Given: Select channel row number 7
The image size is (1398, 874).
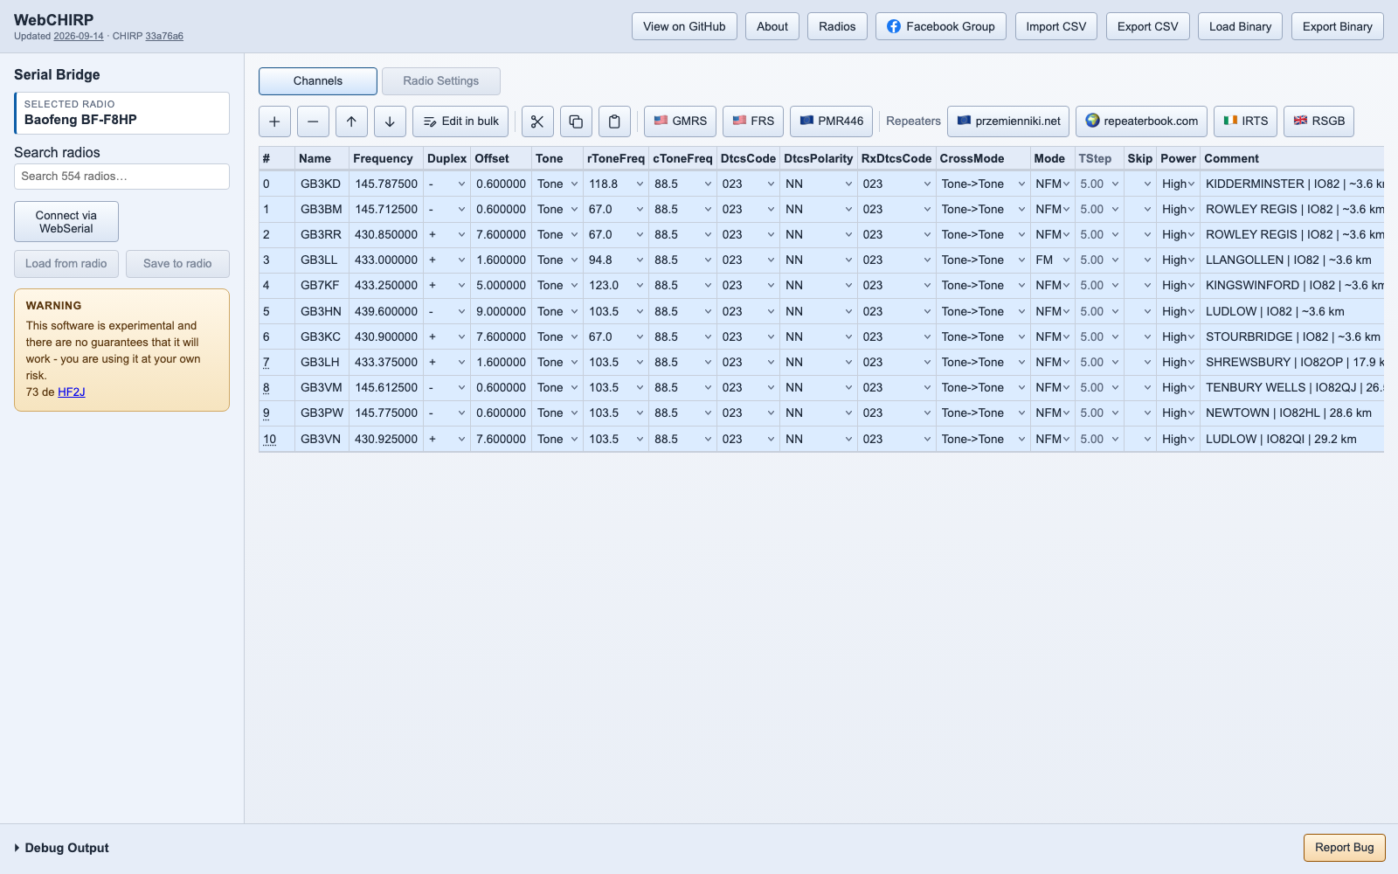Looking at the screenshot, I should coord(266,363).
